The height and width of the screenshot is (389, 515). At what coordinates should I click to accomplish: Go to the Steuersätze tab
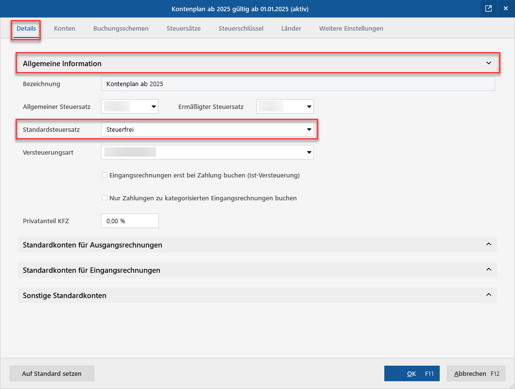184,29
